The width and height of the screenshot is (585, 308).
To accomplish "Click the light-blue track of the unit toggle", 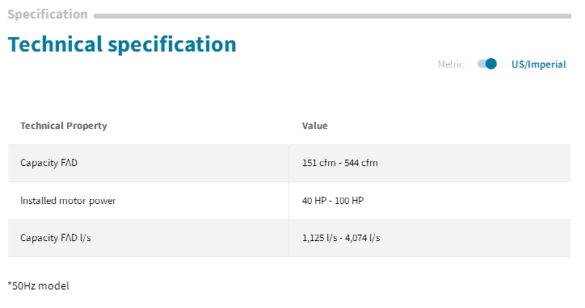I will click(482, 64).
